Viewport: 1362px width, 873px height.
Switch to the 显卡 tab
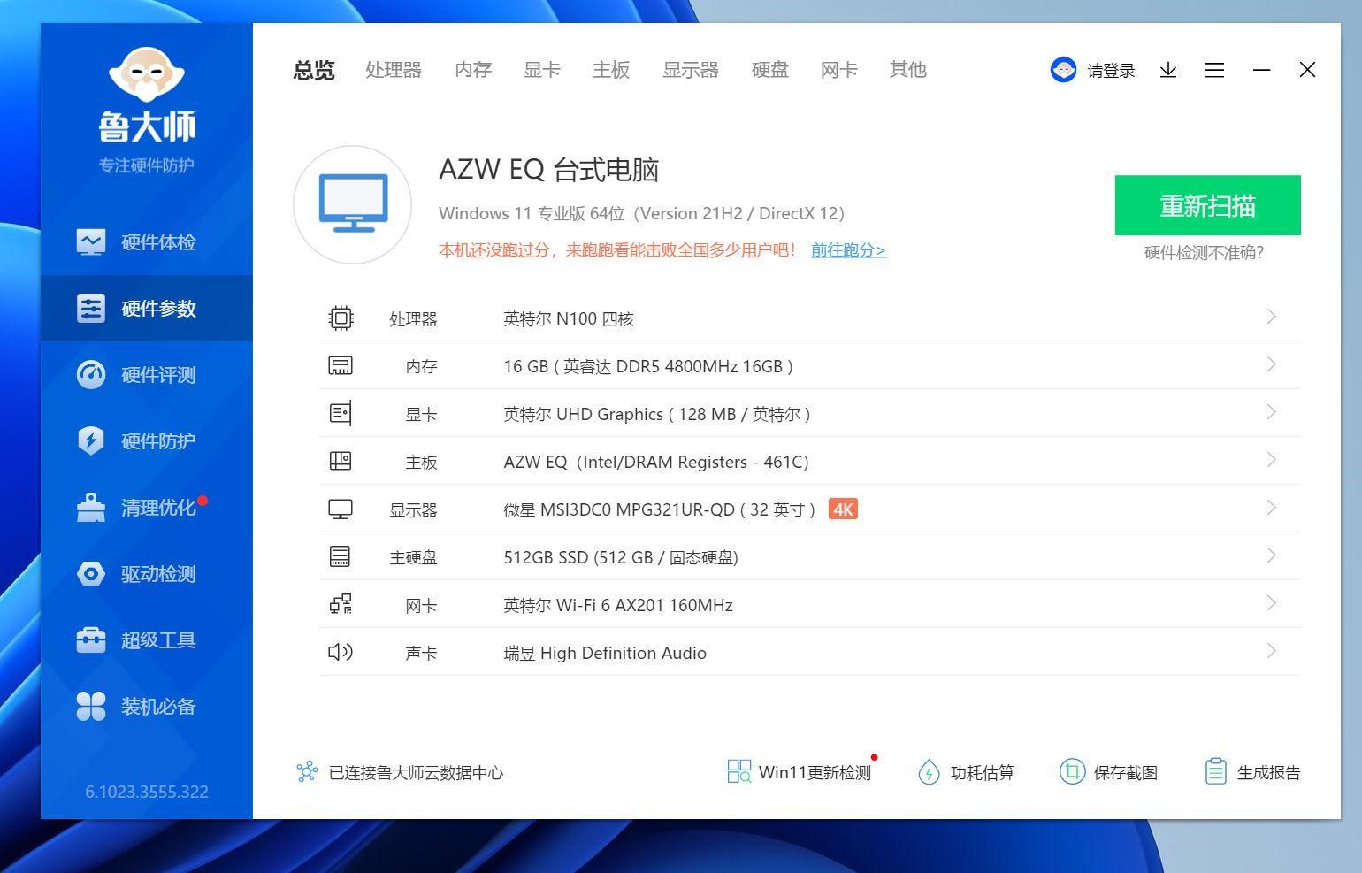click(542, 70)
